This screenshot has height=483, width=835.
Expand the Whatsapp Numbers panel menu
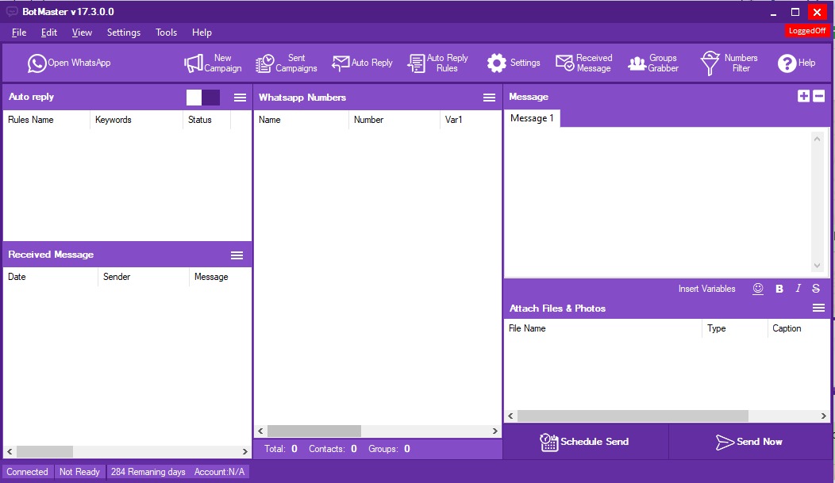489,98
